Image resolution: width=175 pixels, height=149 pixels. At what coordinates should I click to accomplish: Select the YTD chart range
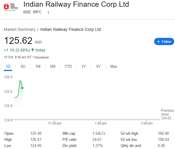(68, 67)
